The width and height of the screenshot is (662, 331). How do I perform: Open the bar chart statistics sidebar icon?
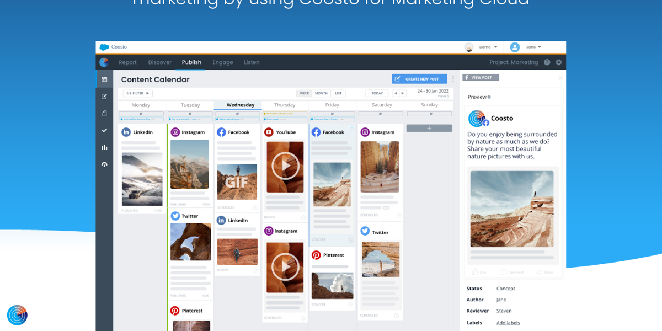(x=104, y=147)
